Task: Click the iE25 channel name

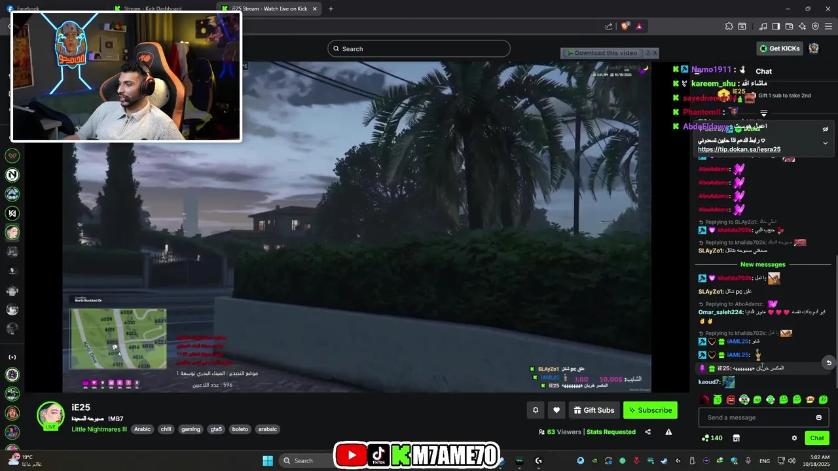Action: pyautogui.click(x=81, y=408)
